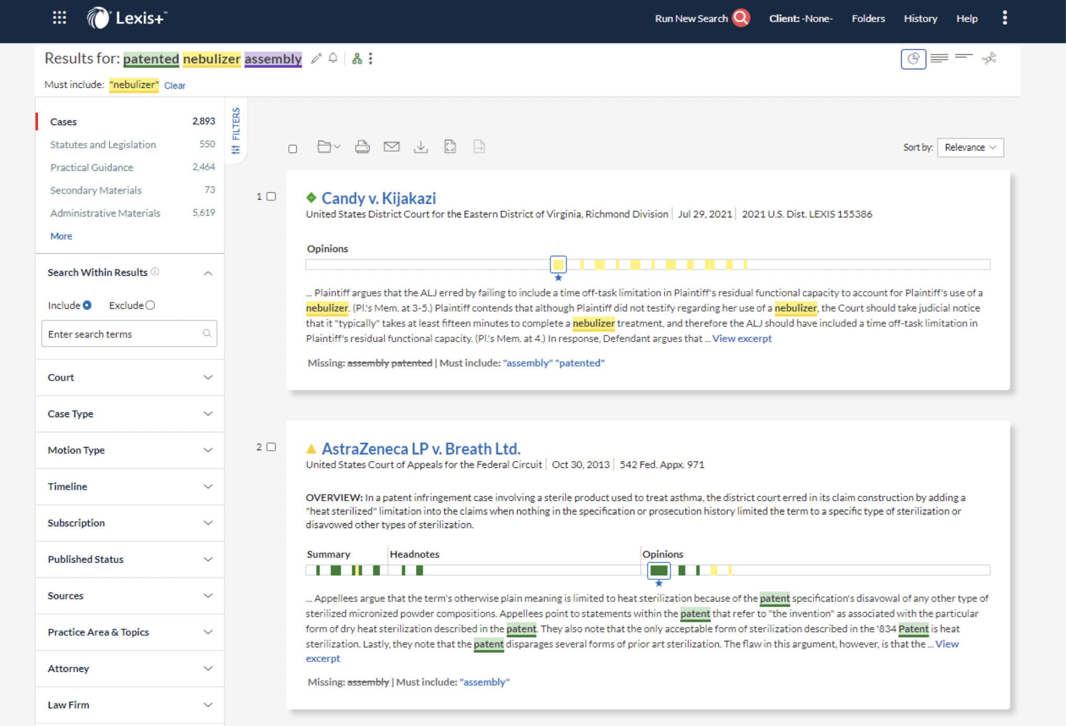Click the pencil icon to edit the search

(316, 59)
